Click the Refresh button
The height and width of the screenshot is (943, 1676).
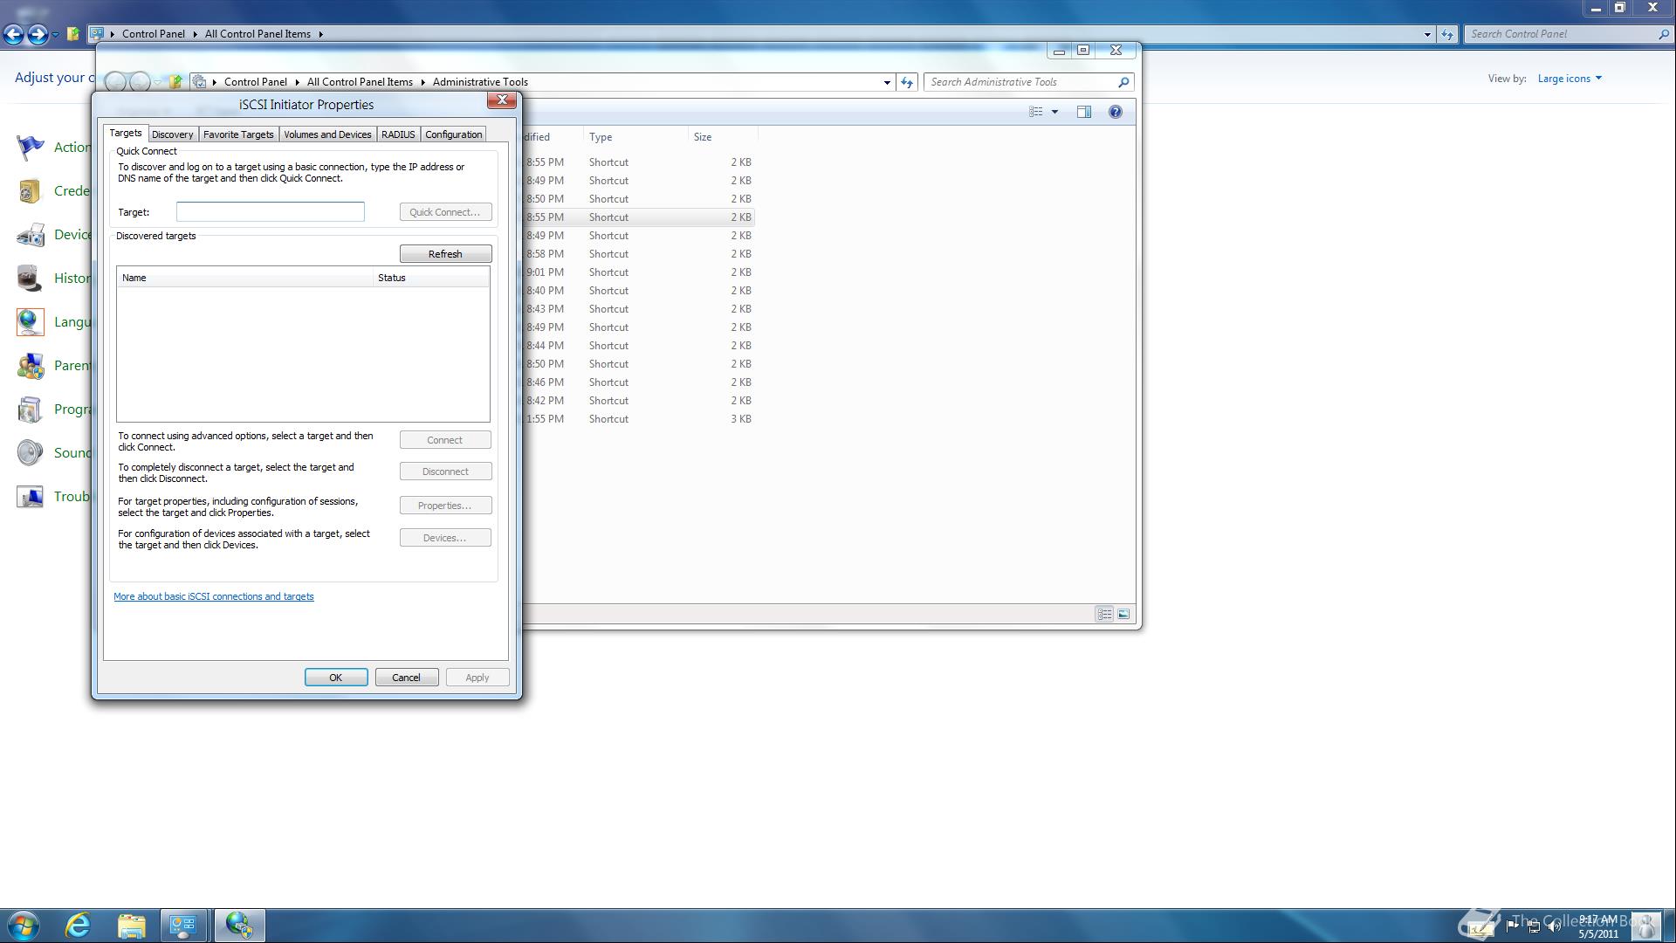[x=445, y=254]
